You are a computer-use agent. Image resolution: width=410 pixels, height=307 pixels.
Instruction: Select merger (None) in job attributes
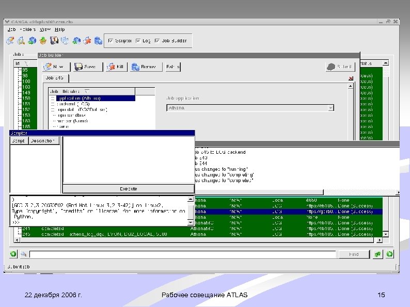[x=72, y=121]
